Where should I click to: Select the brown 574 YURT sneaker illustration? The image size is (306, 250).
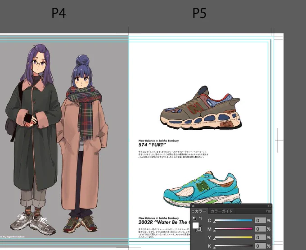pos(201,108)
